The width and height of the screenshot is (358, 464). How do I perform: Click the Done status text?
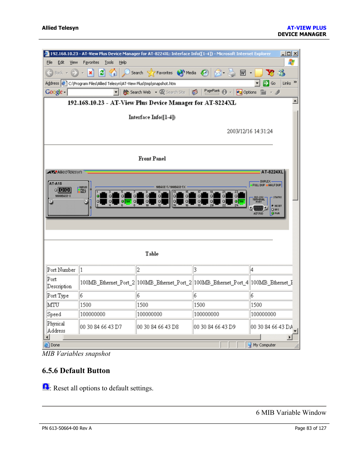tap(55, 345)
